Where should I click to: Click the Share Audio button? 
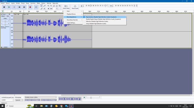tap(75, 7)
